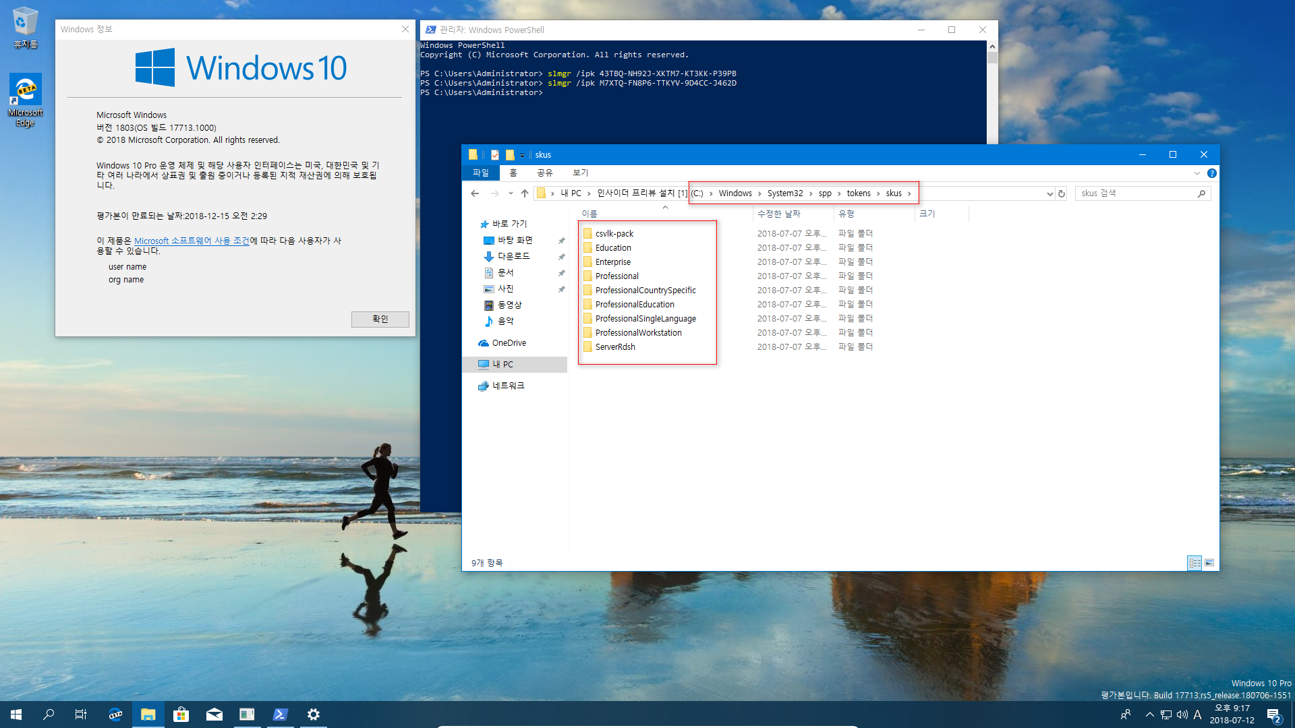
Task: Refresh the skus folder view
Action: [x=1062, y=193]
